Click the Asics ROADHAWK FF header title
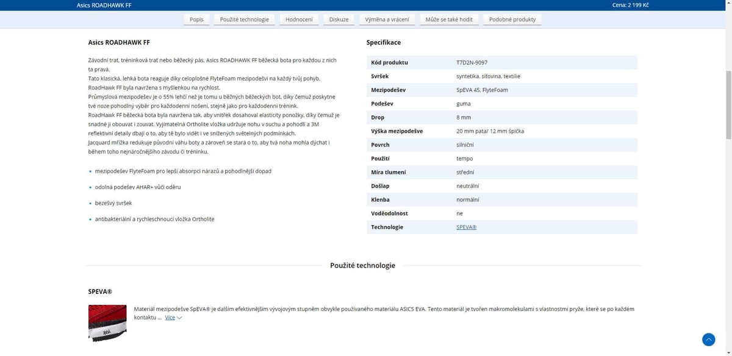Viewport: 732px width, 356px height. 104,5
